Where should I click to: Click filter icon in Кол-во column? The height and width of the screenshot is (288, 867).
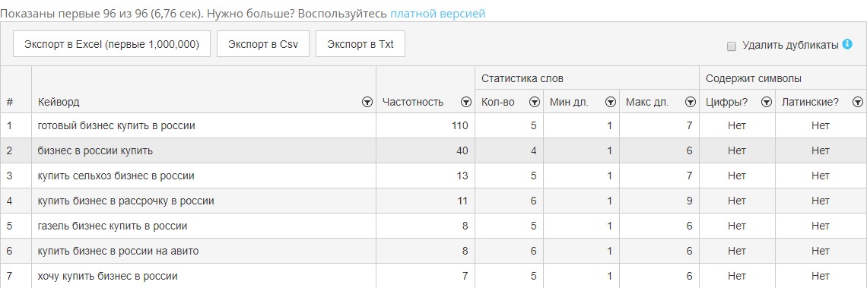click(x=534, y=103)
